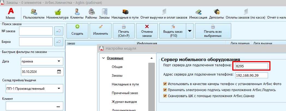Click the Клиент input field
Viewport: 286px width, 111px height.
pos(34,107)
